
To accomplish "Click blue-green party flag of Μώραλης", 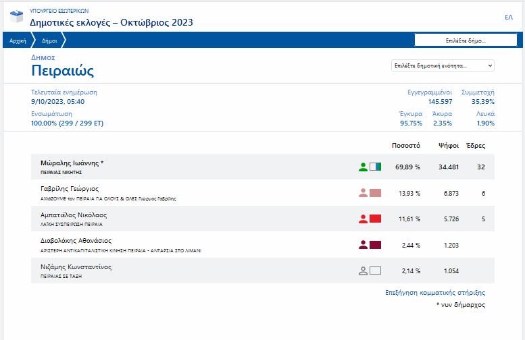I will (376, 166).
